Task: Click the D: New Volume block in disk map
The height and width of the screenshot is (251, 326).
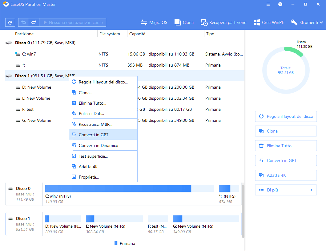Action: click(x=63, y=224)
